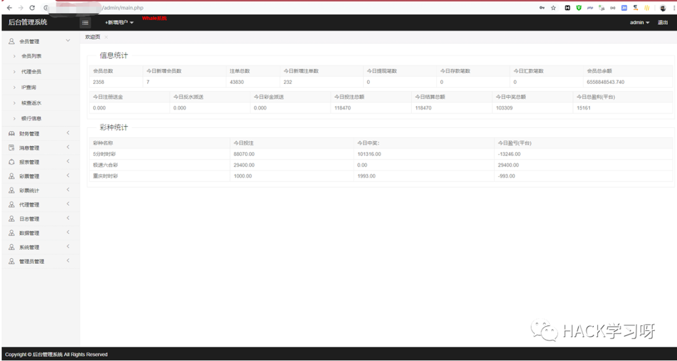The height and width of the screenshot is (361, 677).
Task: Click the browser back arrow
Action: click(x=9, y=8)
